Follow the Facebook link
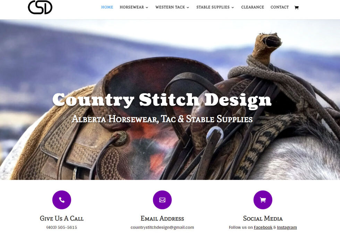This screenshot has width=340, height=234. pyautogui.click(x=263, y=227)
